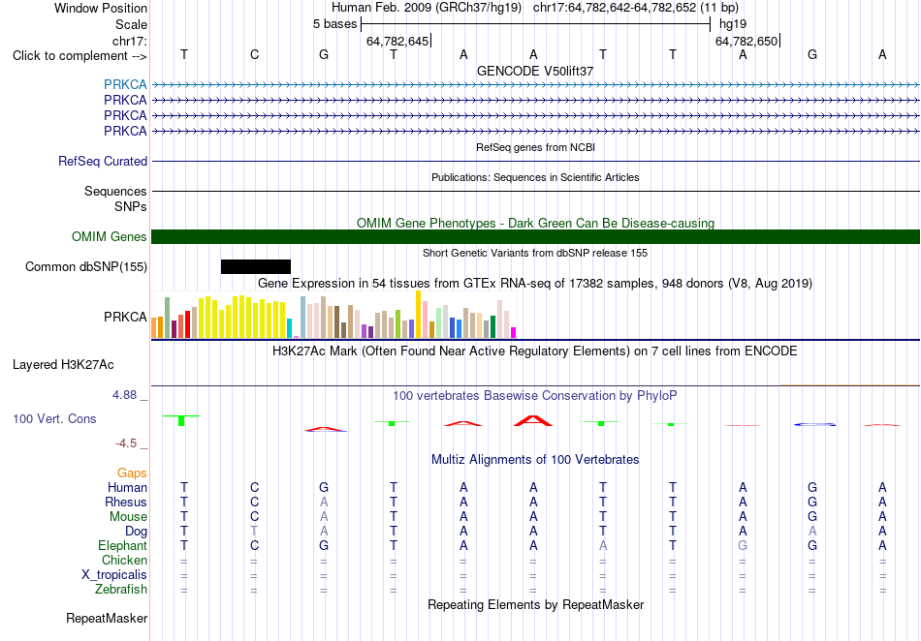This screenshot has height=641, width=921.
Task: Click the -4.5 PhyloP lower scale value
Action: tap(126, 443)
